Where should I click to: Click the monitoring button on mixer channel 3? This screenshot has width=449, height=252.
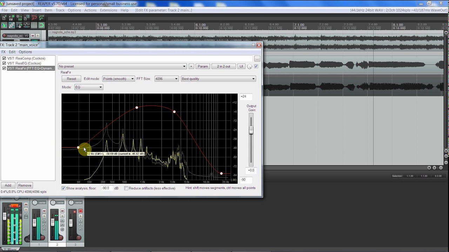[80, 221]
